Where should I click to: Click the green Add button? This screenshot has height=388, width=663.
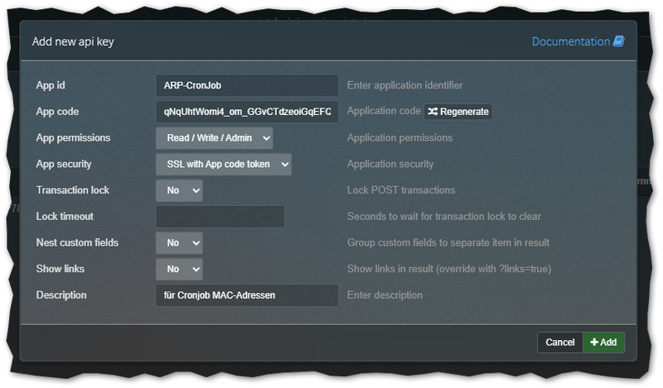pyautogui.click(x=603, y=342)
